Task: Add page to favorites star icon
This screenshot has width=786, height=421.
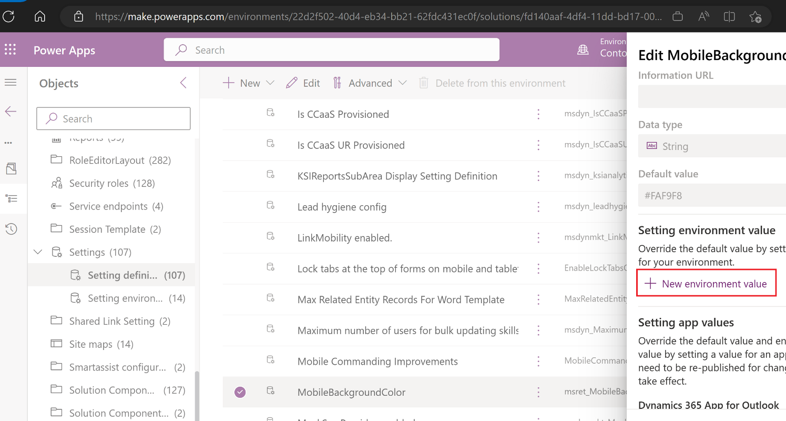Action: pyautogui.click(x=755, y=17)
